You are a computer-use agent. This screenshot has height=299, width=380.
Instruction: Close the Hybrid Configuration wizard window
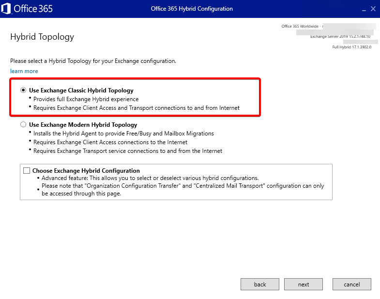tap(373, 9)
